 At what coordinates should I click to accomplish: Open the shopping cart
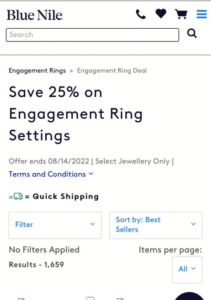click(181, 14)
